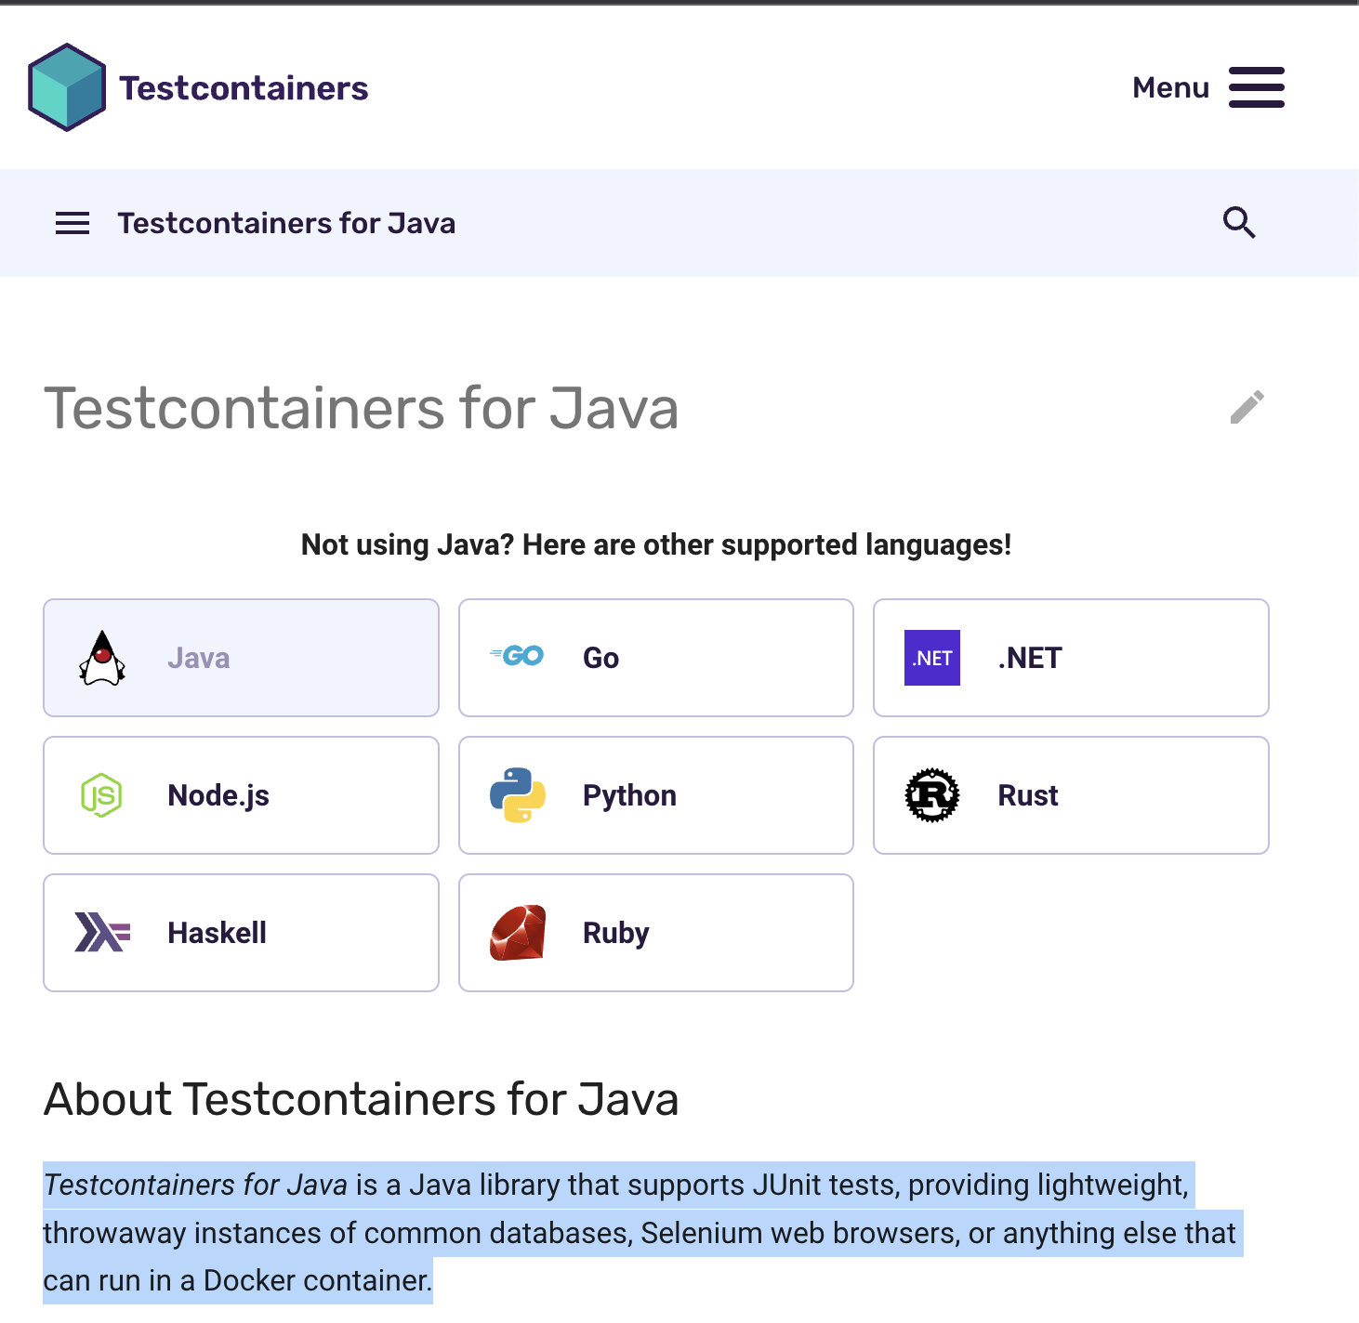
Task: Open the Haskell language card
Action: pyautogui.click(x=241, y=933)
